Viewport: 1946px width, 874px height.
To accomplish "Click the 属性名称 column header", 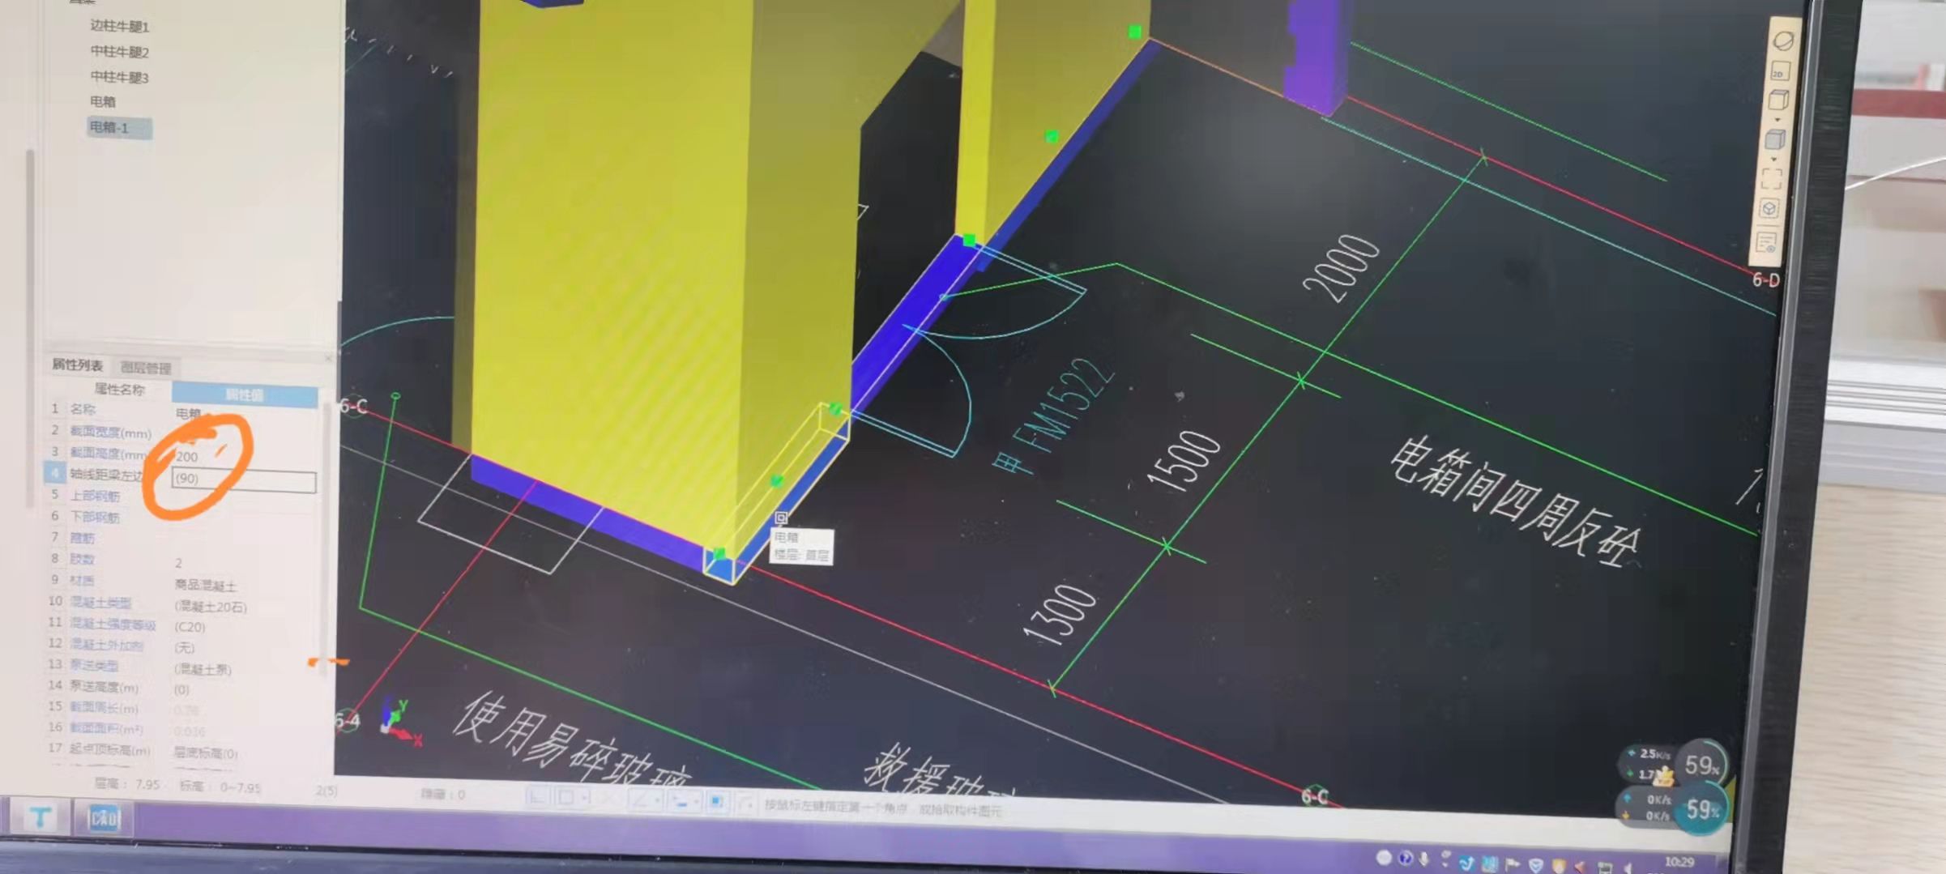I will [119, 390].
